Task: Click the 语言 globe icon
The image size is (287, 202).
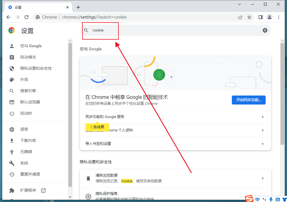Action: (x=12, y=130)
